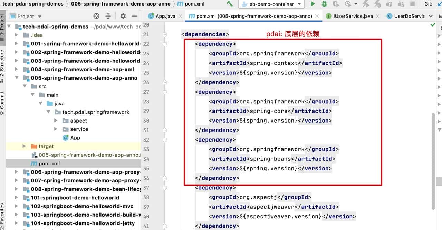
Task: Fold the dependencies block at line 21
Action: [165, 34]
